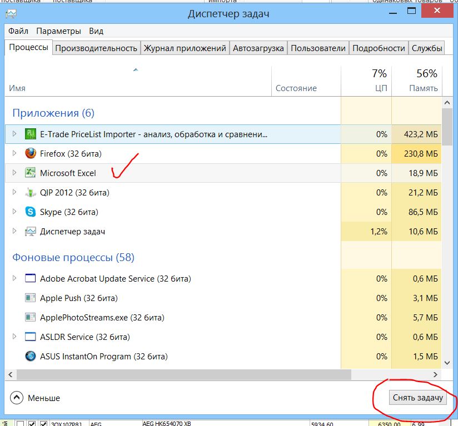Click the ApplePhotoStreams.exe icon
Viewport: 458px width, 426px height.
31,317
